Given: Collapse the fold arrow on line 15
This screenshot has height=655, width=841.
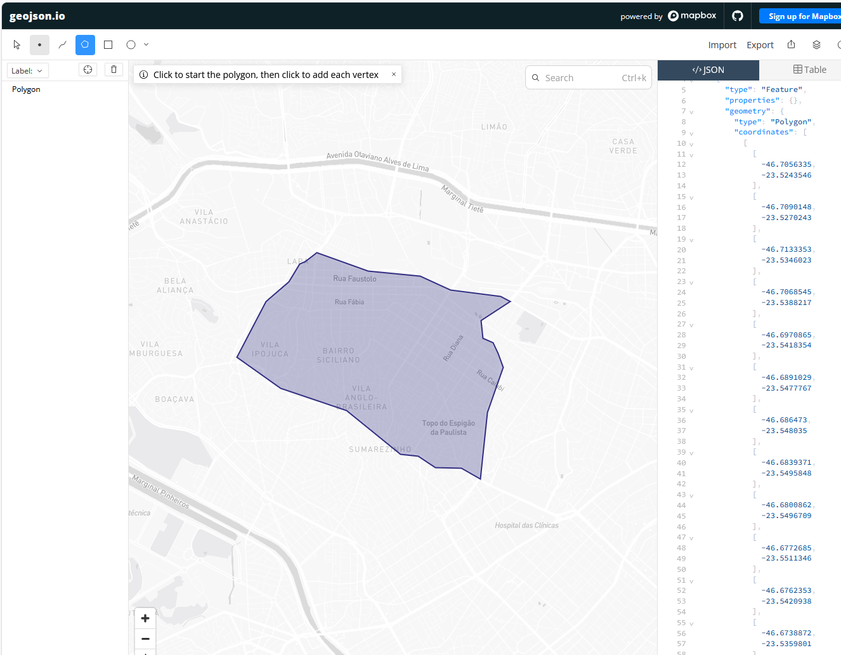Looking at the screenshot, I should pos(691,197).
